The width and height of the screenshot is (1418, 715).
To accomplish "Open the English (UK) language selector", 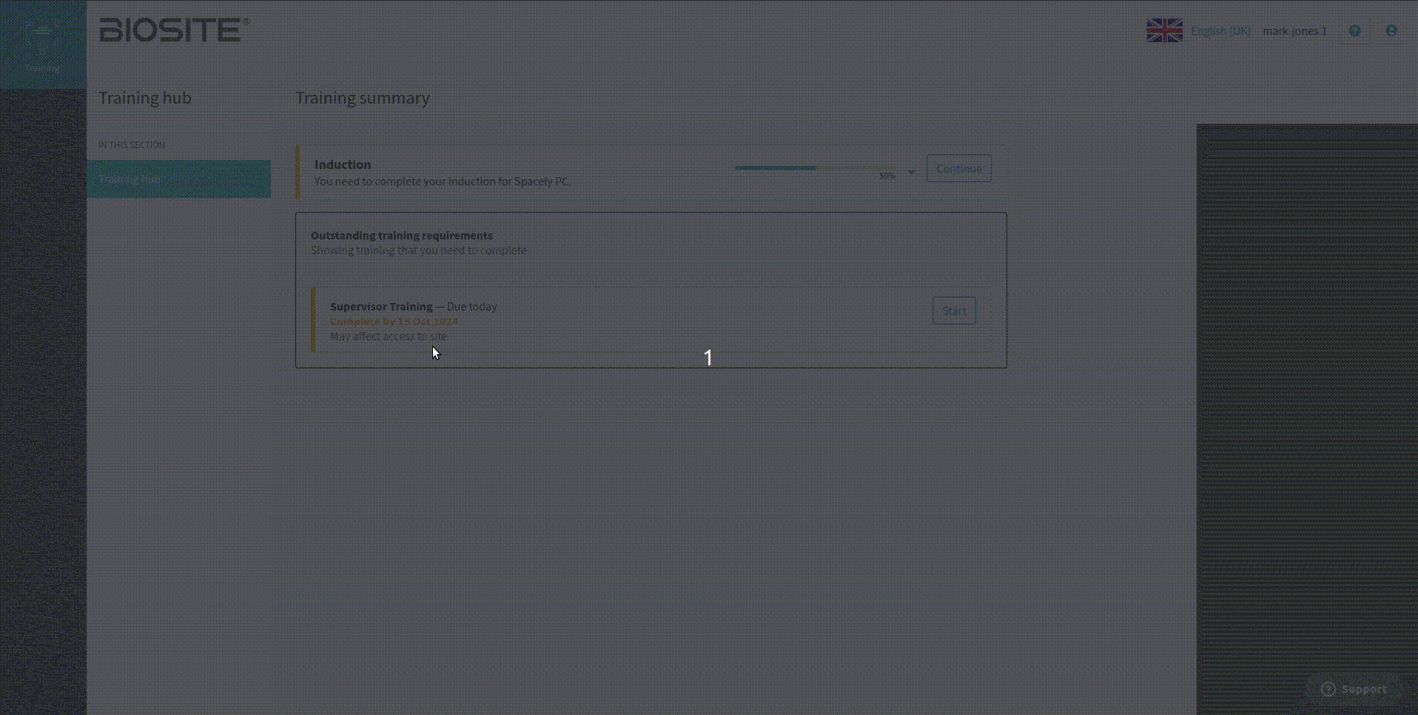I will [x=1220, y=30].
